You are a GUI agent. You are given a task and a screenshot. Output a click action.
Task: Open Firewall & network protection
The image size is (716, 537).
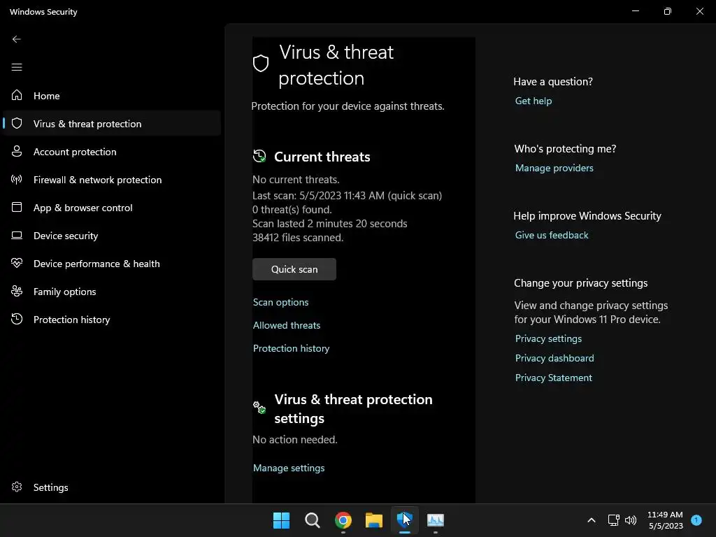(x=112, y=180)
